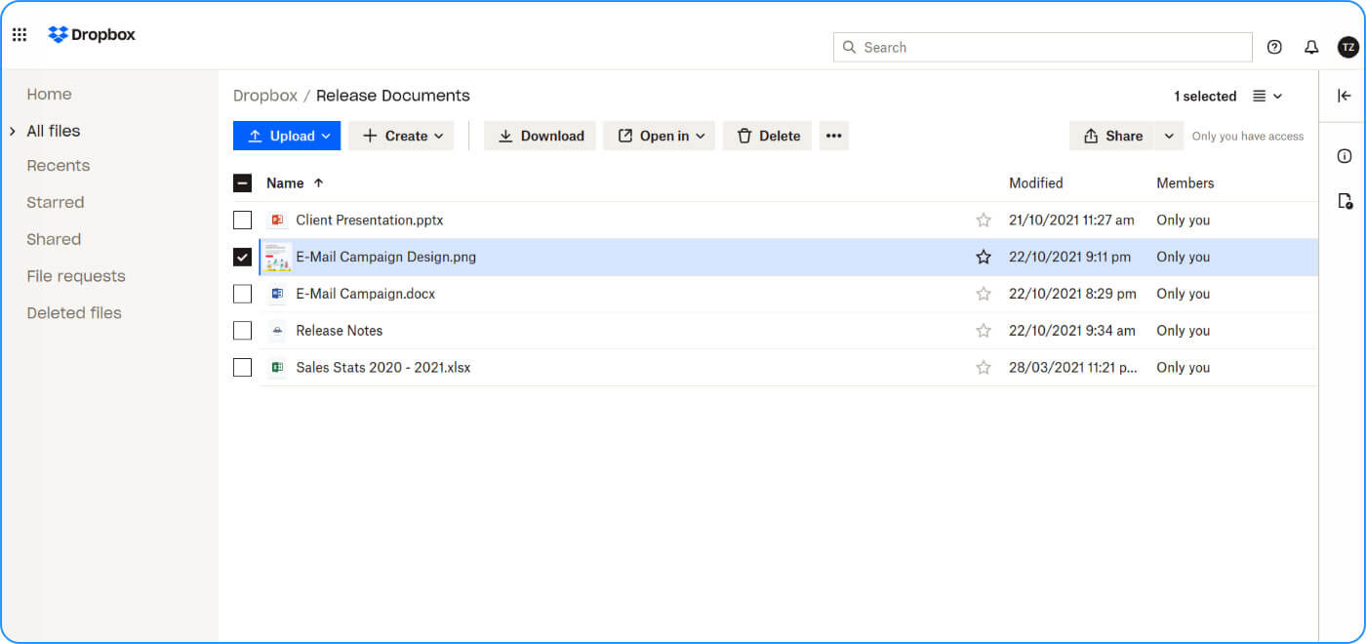Expand the Create dropdown
The width and height of the screenshot is (1366, 644).
(x=401, y=136)
